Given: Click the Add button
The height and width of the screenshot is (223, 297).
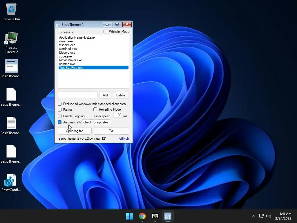Looking at the screenshot, I should click(x=105, y=95).
